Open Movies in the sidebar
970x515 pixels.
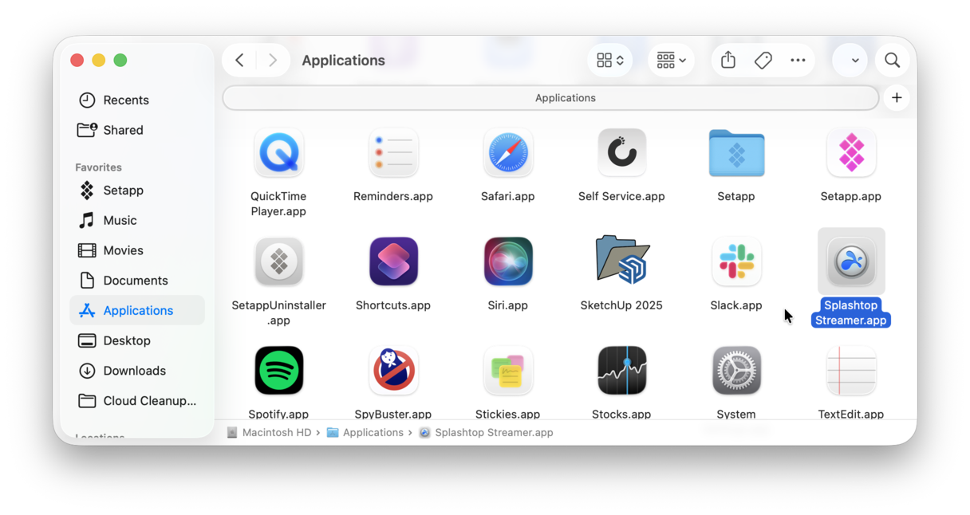tap(137, 250)
